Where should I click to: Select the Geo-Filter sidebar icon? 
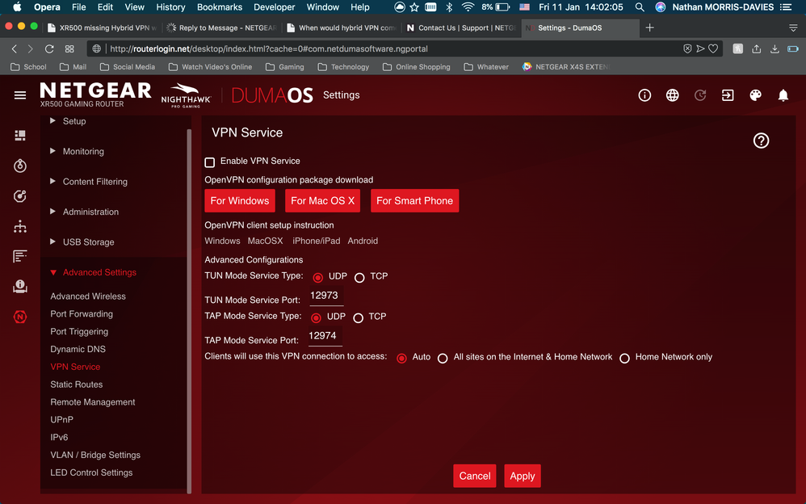pos(20,166)
